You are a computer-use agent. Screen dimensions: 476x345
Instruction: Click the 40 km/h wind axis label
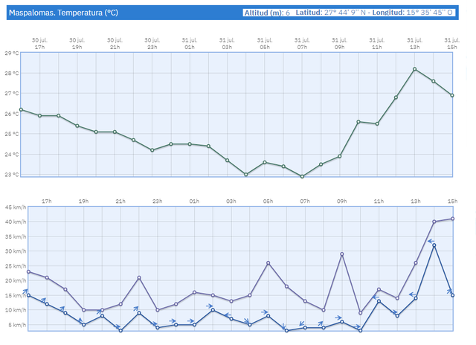[16, 222]
